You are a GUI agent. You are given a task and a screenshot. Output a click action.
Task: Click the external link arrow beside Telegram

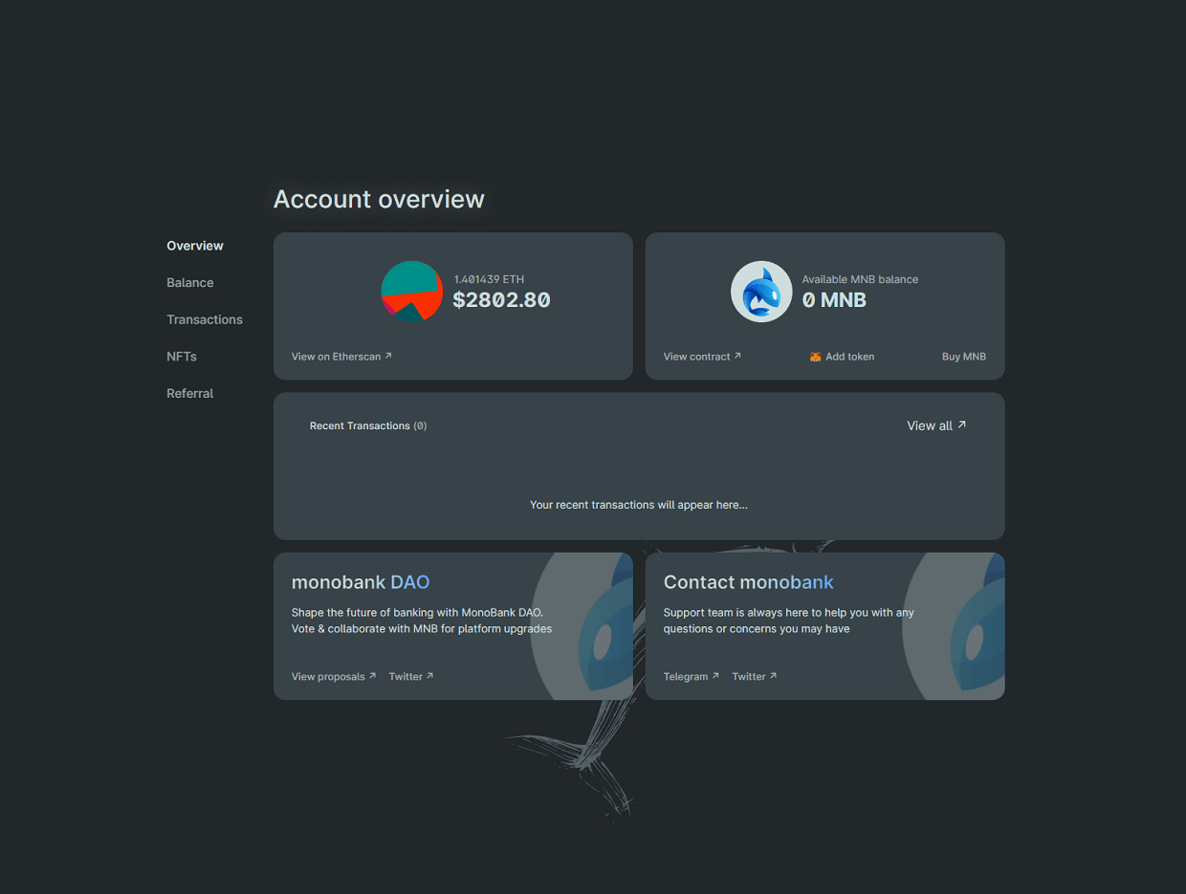[x=716, y=675]
